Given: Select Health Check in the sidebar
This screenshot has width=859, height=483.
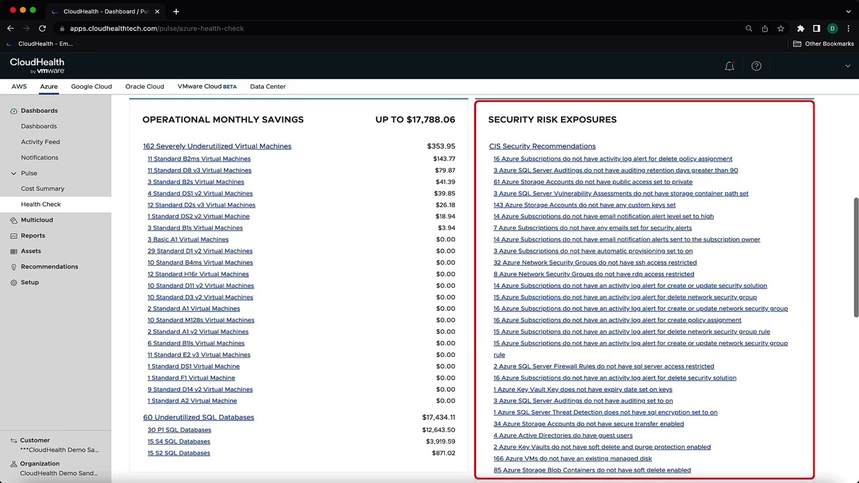Looking at the screenshot, I should click(x=41, y=204).
